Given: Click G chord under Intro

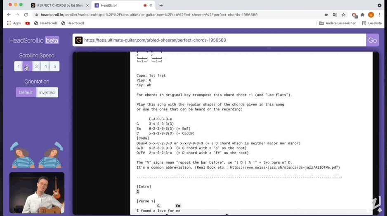Looking at the screenshot, I should (138, 192).
